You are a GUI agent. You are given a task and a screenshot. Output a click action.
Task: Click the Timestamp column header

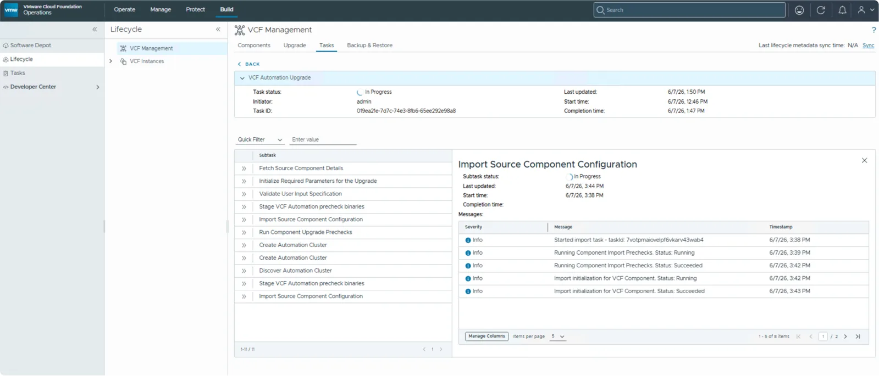781,227
